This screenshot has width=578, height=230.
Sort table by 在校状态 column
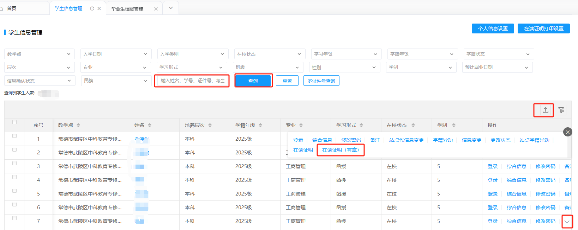click(x=413, y=125)
